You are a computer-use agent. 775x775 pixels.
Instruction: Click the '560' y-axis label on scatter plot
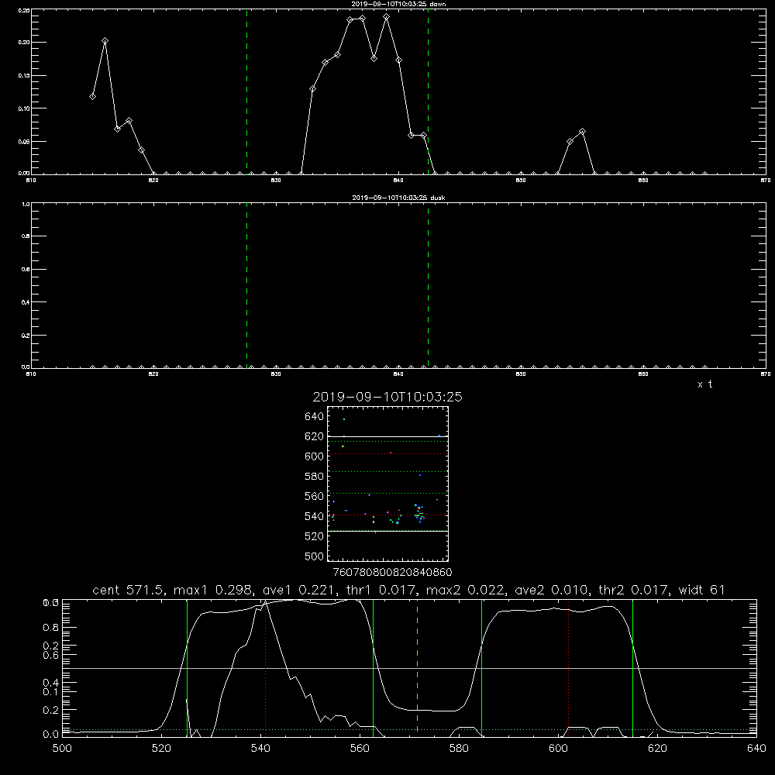coord(314,496)
